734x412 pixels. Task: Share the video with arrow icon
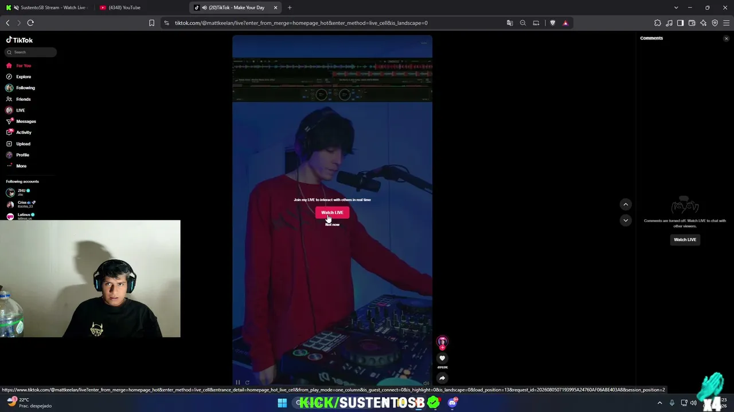point(442,378)
